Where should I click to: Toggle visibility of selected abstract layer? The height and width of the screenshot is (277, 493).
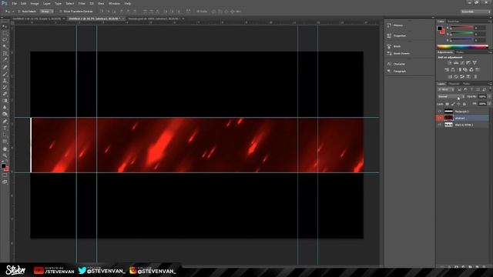tap(440, 118)
